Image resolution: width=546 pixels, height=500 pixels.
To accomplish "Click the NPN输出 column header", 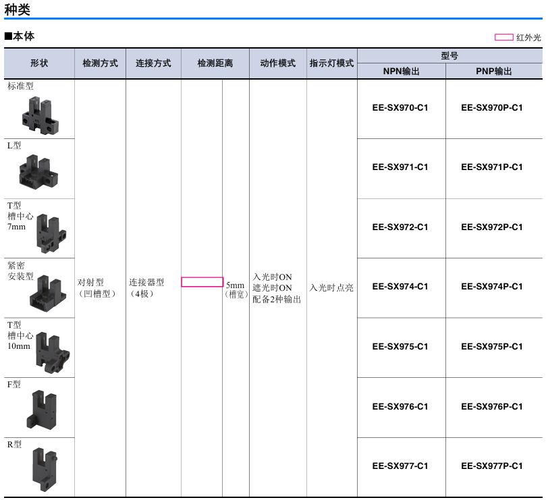I will (401, 71).
